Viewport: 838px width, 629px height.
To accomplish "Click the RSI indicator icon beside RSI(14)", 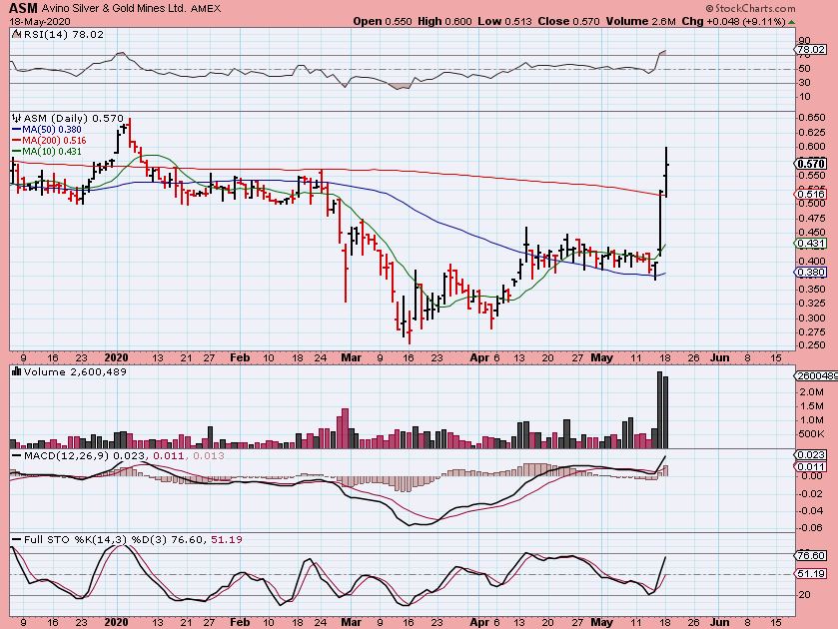I will (16, 34).
